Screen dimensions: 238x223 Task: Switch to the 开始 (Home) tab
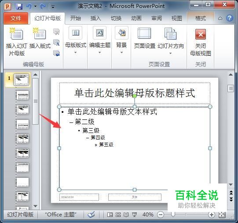pos(75,18)
